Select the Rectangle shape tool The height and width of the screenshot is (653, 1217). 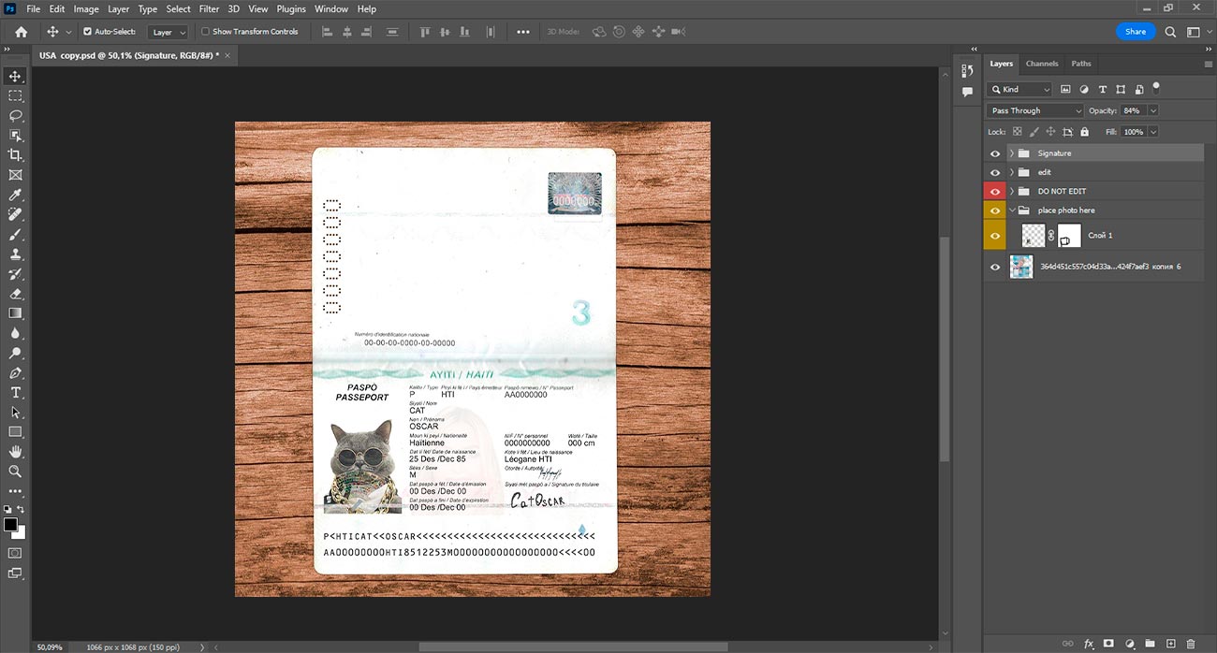click(x=15, y=432)
